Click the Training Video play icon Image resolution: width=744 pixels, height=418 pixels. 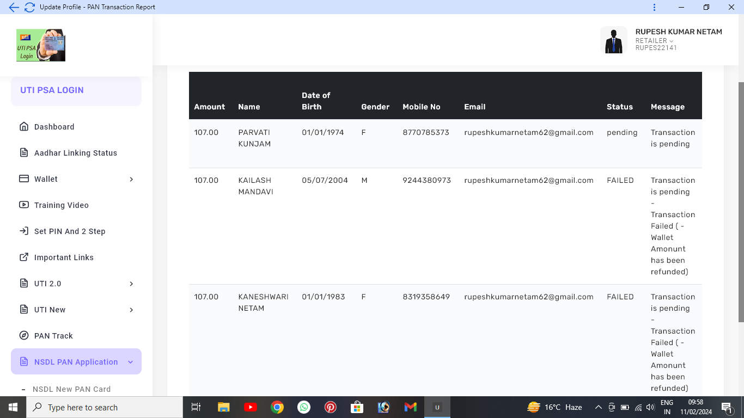(24, 205)
